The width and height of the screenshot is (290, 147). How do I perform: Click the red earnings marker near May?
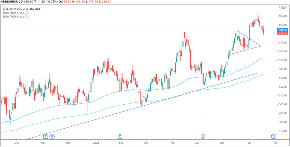pyautogui.click(x=203, y=136)
